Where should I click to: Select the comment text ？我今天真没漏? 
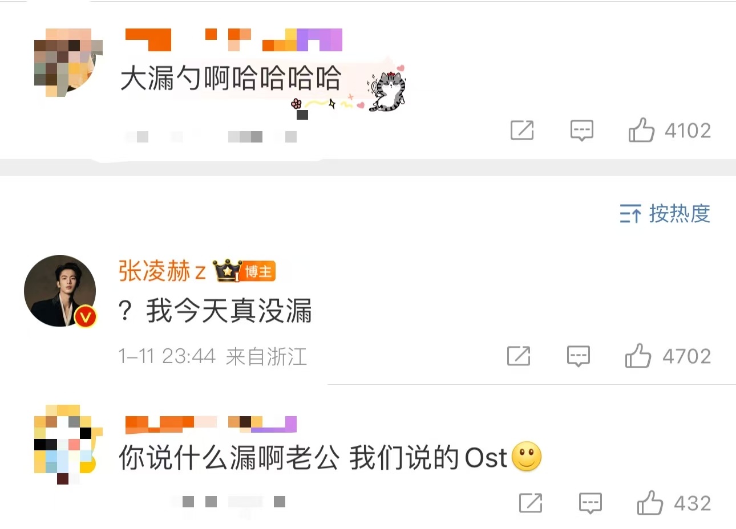click(215, 311)
